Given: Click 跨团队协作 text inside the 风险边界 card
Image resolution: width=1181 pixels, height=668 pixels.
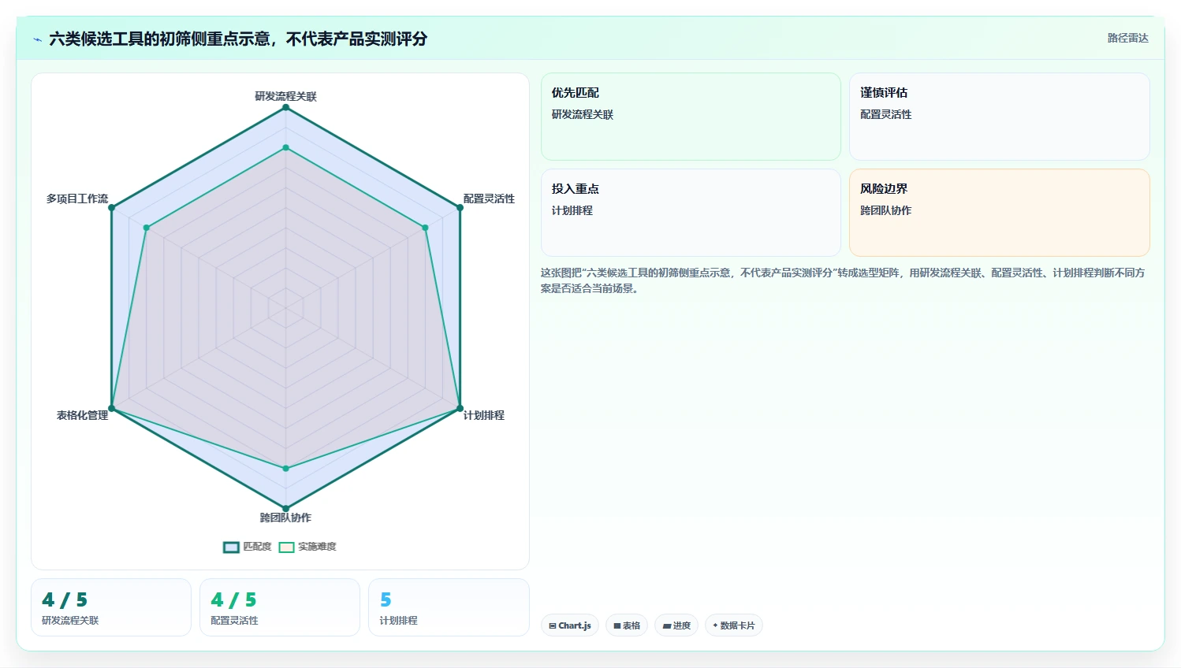Looking at the screenshot, I should (886, 210).
